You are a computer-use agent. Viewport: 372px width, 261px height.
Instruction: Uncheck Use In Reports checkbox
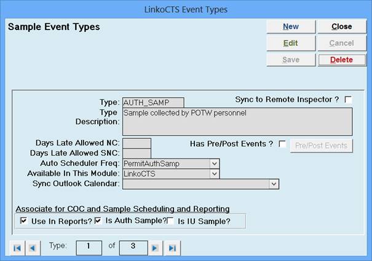point(24,220)
